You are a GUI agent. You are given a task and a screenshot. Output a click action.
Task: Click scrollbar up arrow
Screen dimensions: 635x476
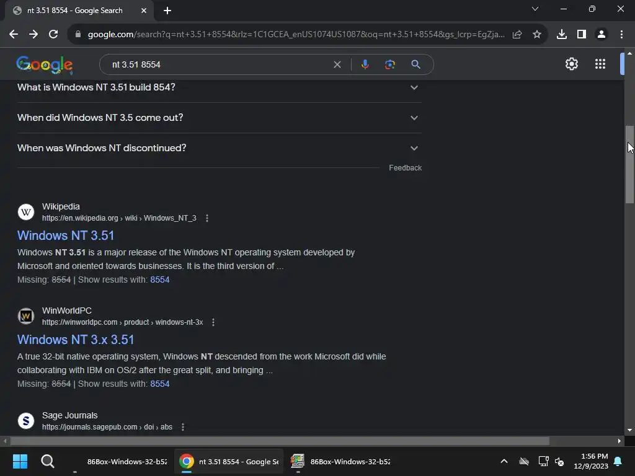pos(629,53)
